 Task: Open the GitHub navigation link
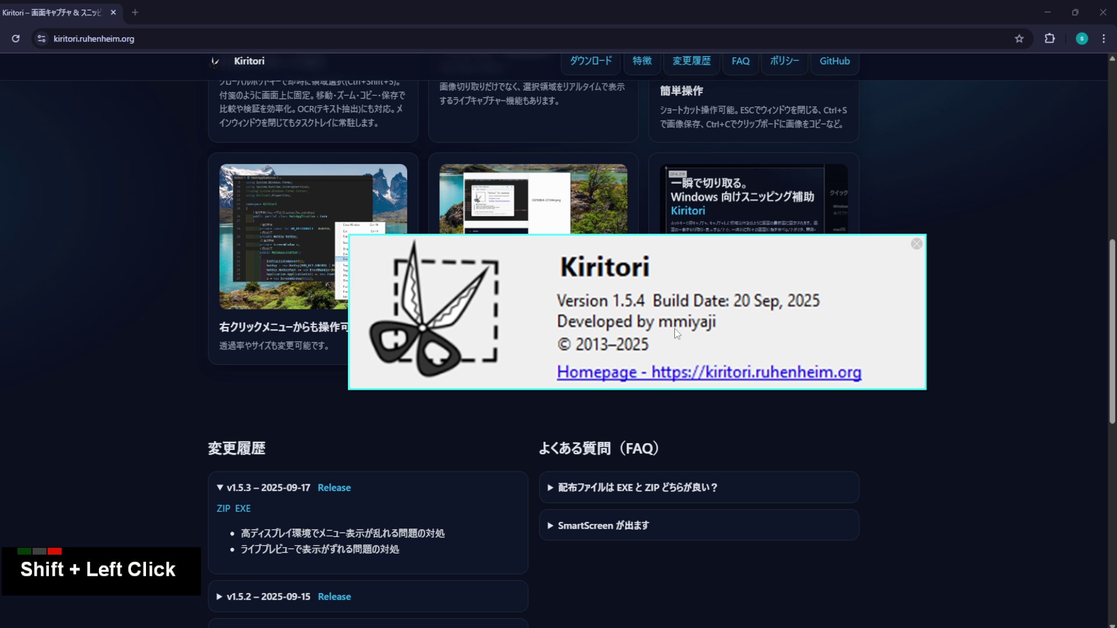click(834, 61)
